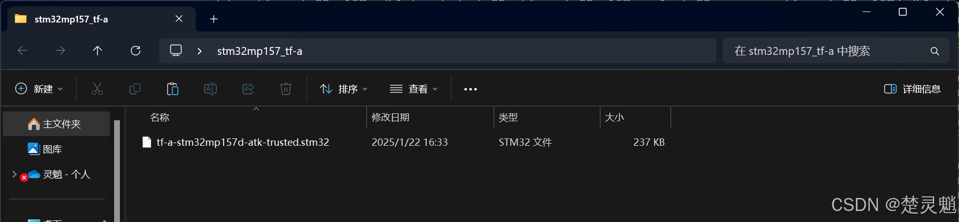The width and height of the screenshot is (959, 222).
Task: Open the 查看 view dropdown
Action: click(x=414, y=89)
